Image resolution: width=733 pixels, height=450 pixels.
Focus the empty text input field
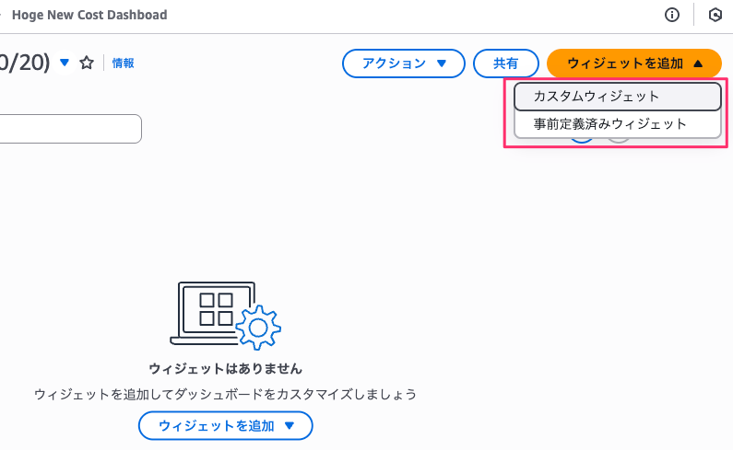coord(70,128)
